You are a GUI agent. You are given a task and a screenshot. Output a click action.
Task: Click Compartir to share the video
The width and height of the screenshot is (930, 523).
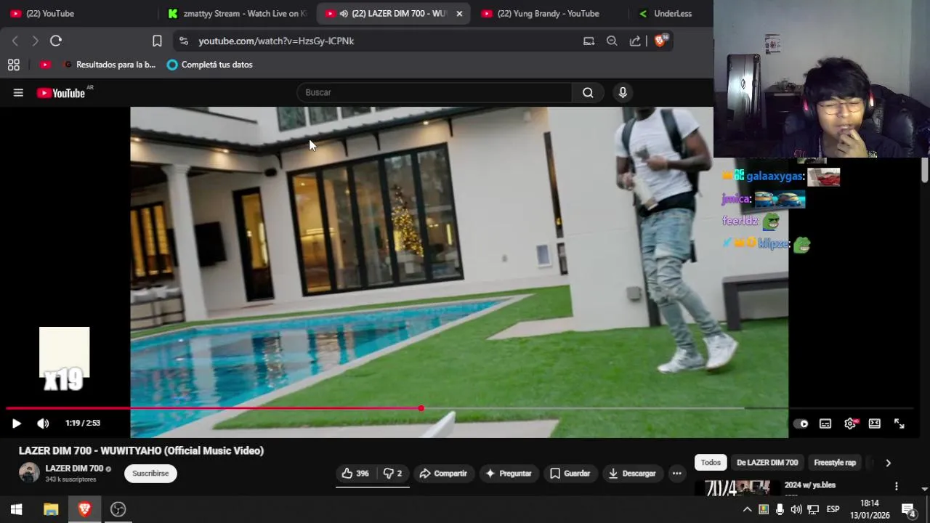coord(443,474)
